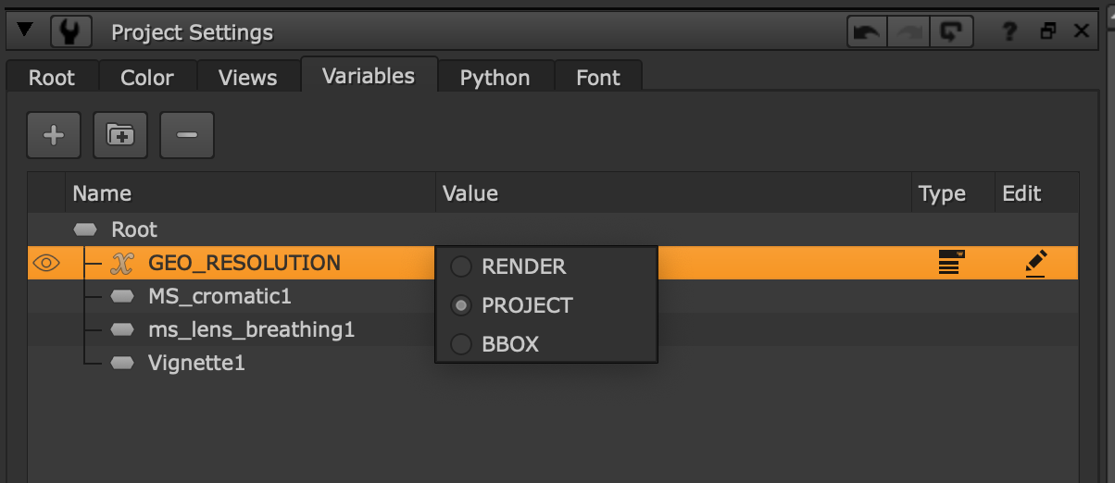Viewport: 1115px width, 483px height.
Task: Open the help question mark icon
Action: pyautogui.click(x=1011, y=32)
